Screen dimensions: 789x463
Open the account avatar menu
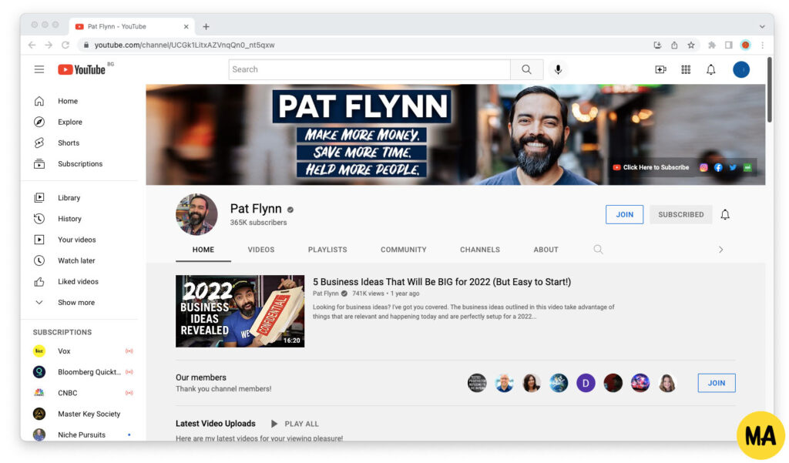click(741, 69)
